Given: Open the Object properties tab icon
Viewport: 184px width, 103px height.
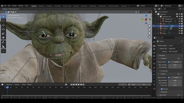Looking at the screenshot, I should 154,68.
